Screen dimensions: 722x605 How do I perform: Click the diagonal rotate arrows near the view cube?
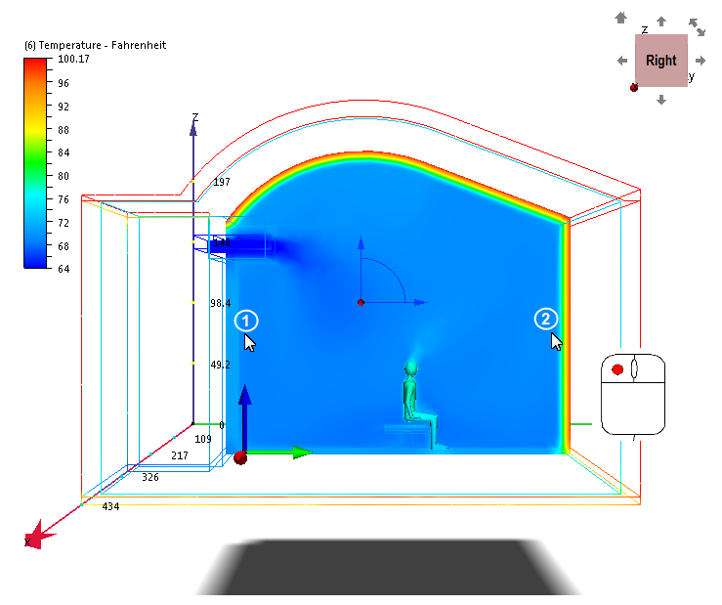[697, 26]
